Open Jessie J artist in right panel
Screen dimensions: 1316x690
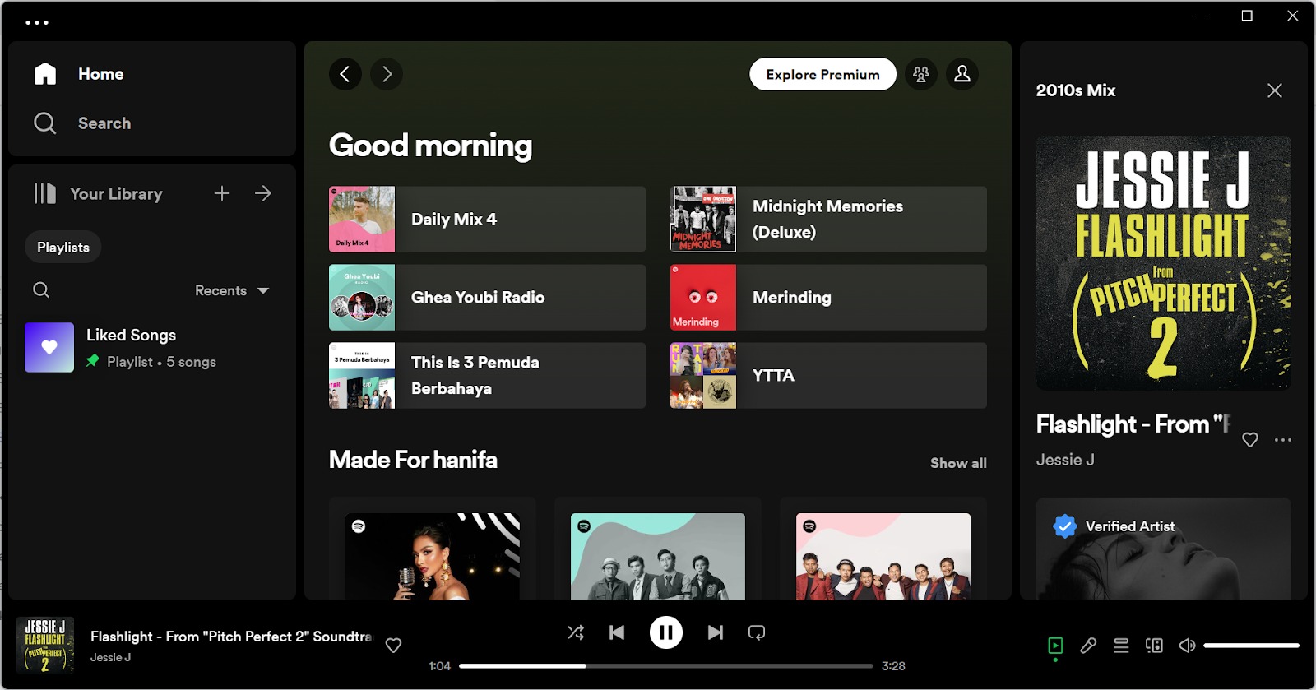(x=1065, y=460)
